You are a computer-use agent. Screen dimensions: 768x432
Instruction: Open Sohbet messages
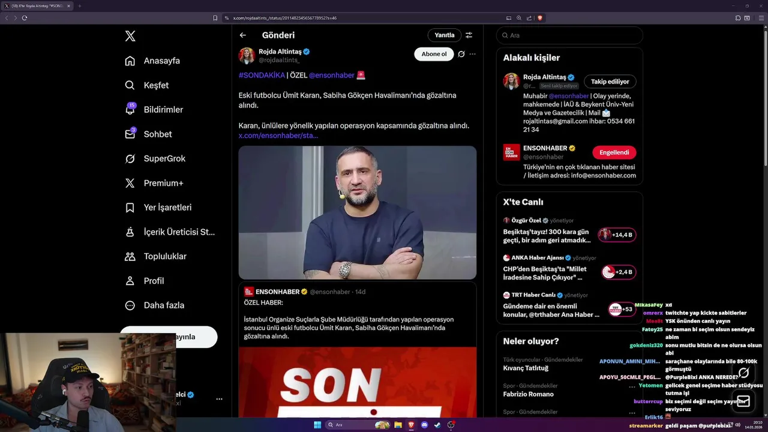tap(148, 134)
